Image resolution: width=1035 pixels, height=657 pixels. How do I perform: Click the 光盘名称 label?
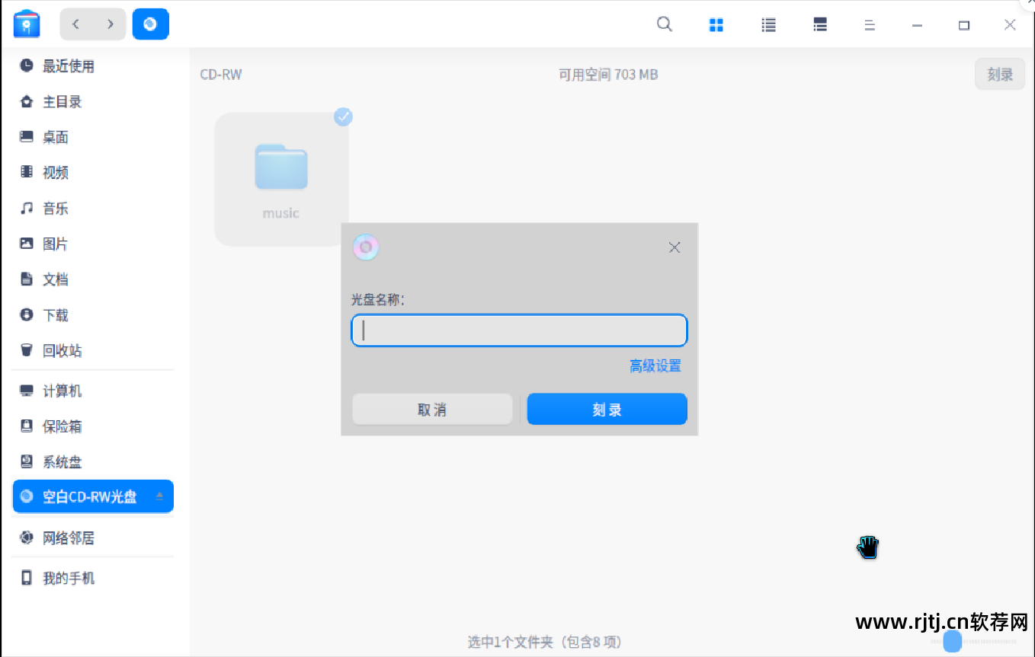[x=378, y=300]
